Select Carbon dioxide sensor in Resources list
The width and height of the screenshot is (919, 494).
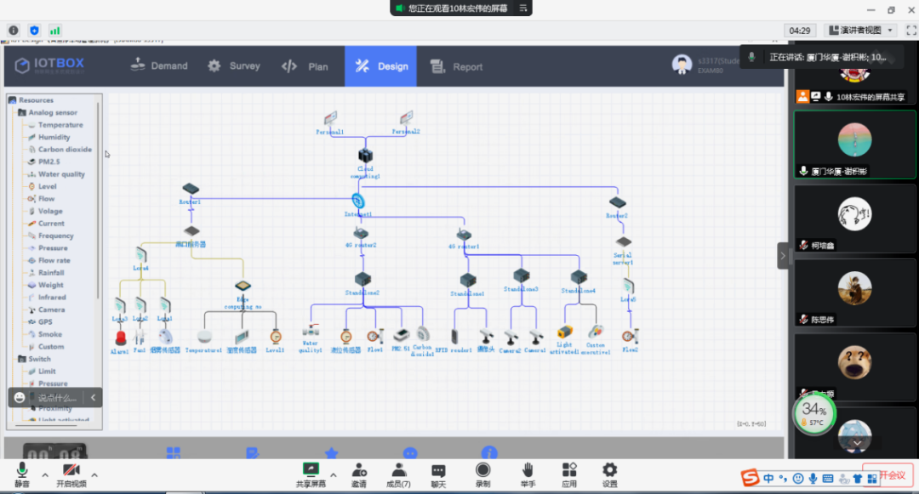pyautogui.click(x=64, y=150)
